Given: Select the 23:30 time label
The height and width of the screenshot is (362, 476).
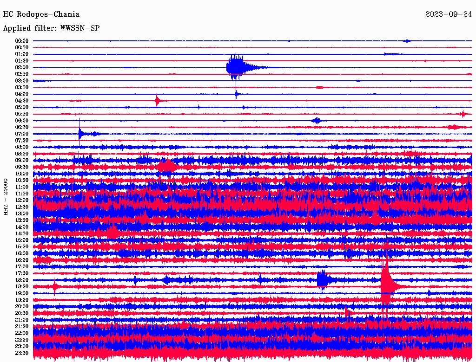Looking at the screenshot, I should [x=22, y=353].
